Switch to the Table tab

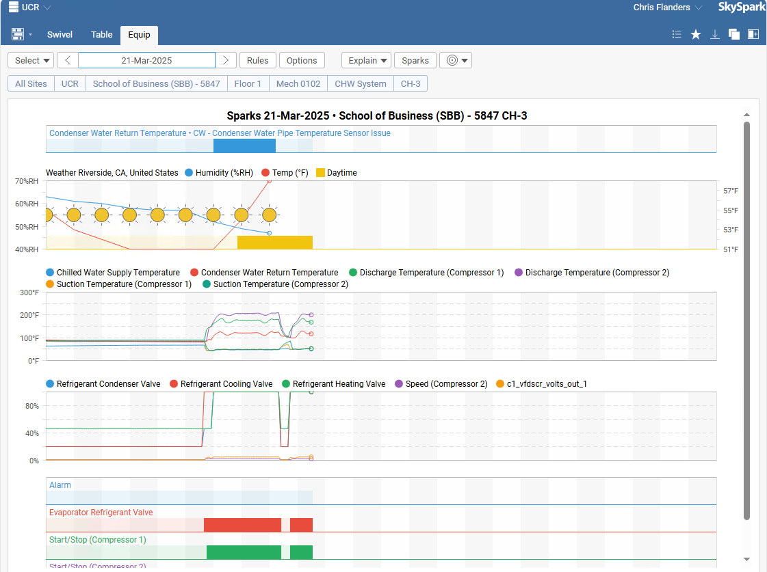coord(102,35)
